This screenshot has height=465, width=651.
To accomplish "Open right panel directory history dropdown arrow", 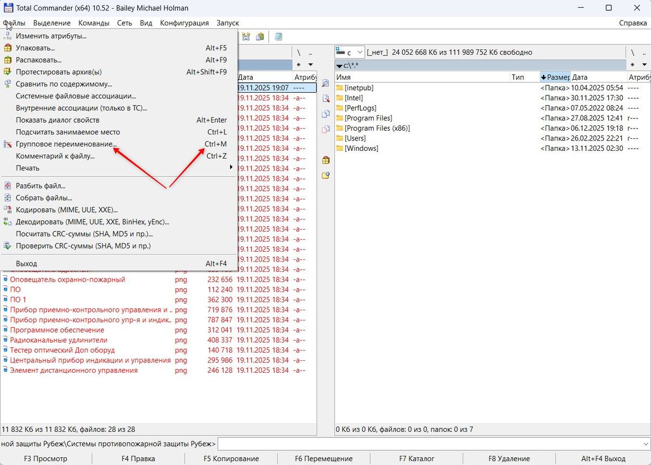I will click(x=644, y=65).
